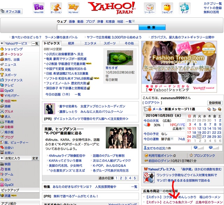Select the 画像 search tab
Image resolution: width=224 pixels, height=205 pixels.
(72, 22)
